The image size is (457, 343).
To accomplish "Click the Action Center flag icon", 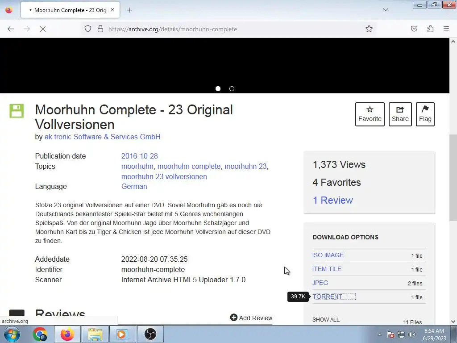I will click(391, 335).
